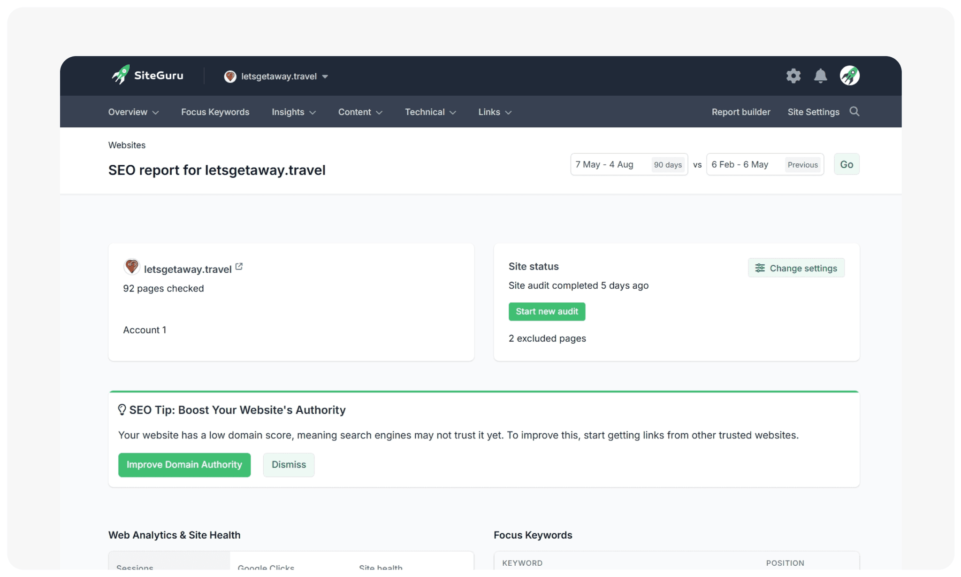Viewport: 961px width, 577px height.
Task: Click the user avatar rocket icon
Action: 849,76
